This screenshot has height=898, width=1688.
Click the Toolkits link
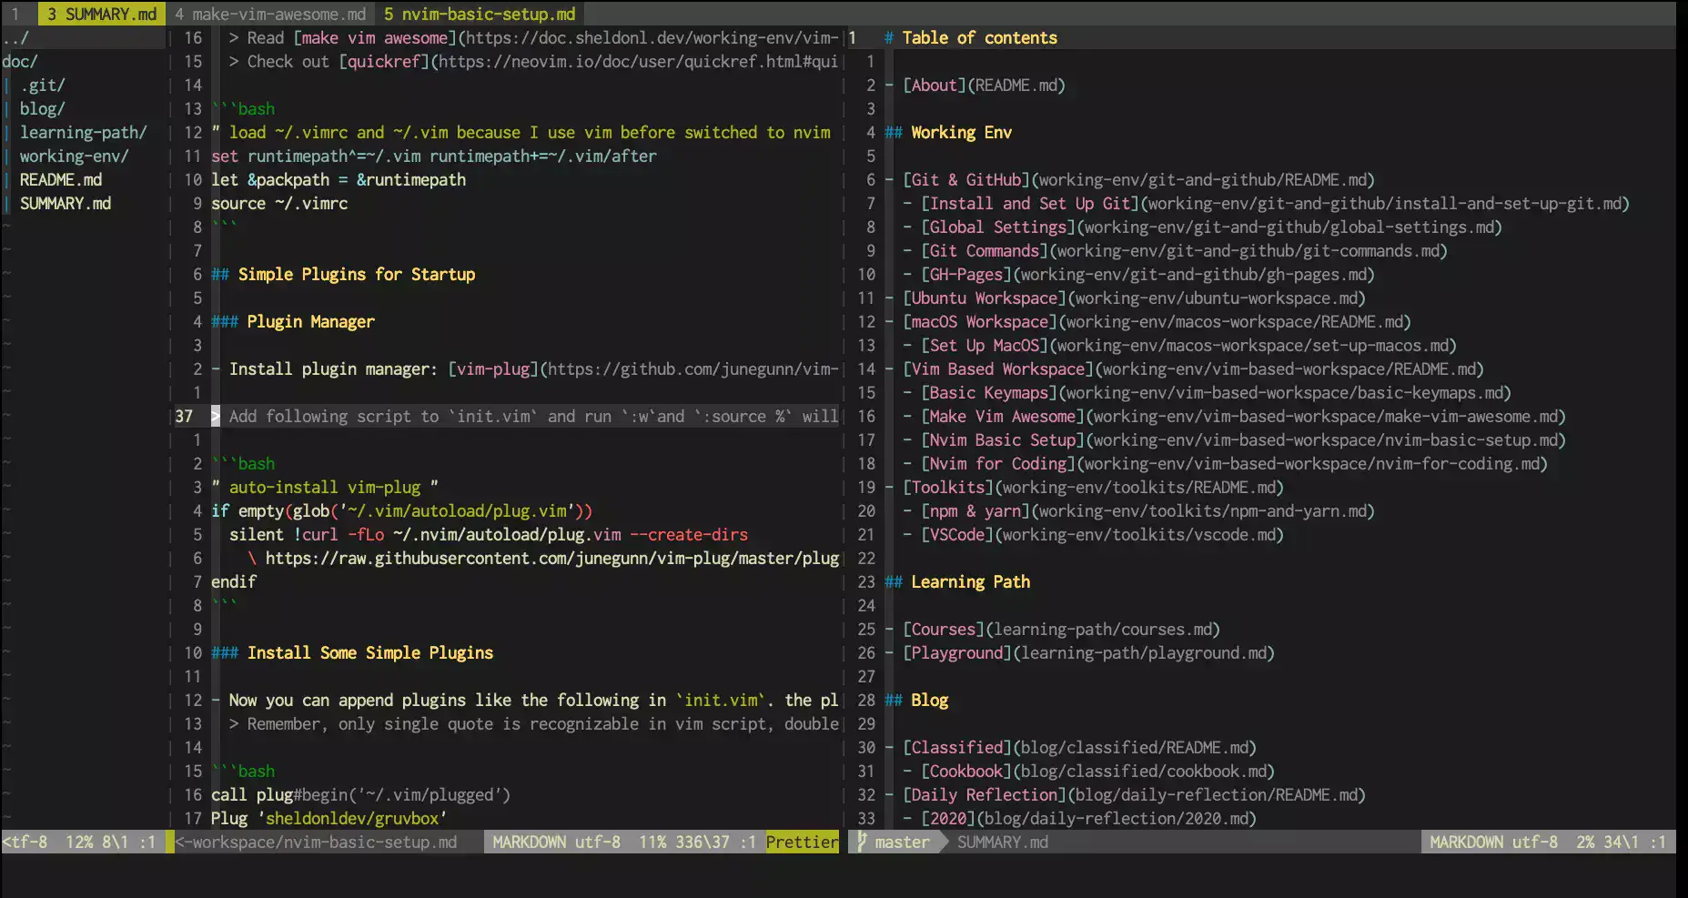(948, 487)
